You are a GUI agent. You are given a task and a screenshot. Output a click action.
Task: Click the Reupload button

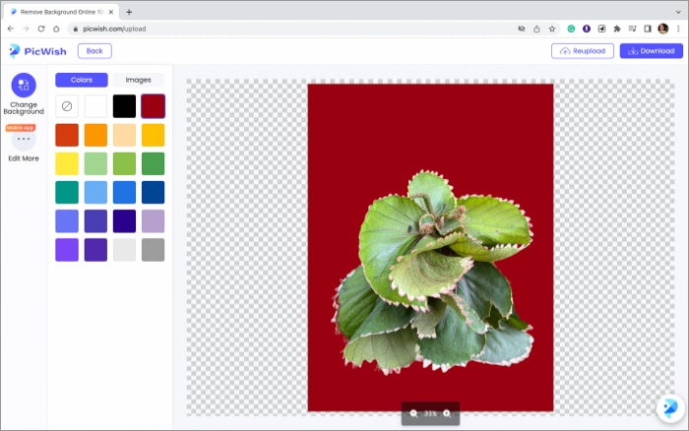tap(583, 51)
